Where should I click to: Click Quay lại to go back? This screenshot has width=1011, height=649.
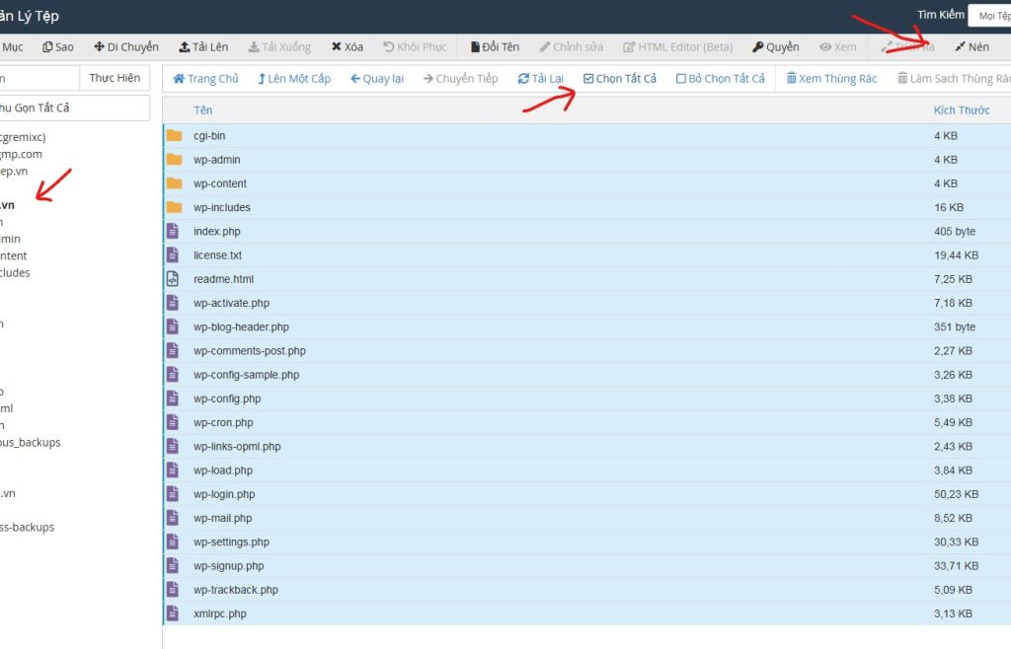coord(377,79)
